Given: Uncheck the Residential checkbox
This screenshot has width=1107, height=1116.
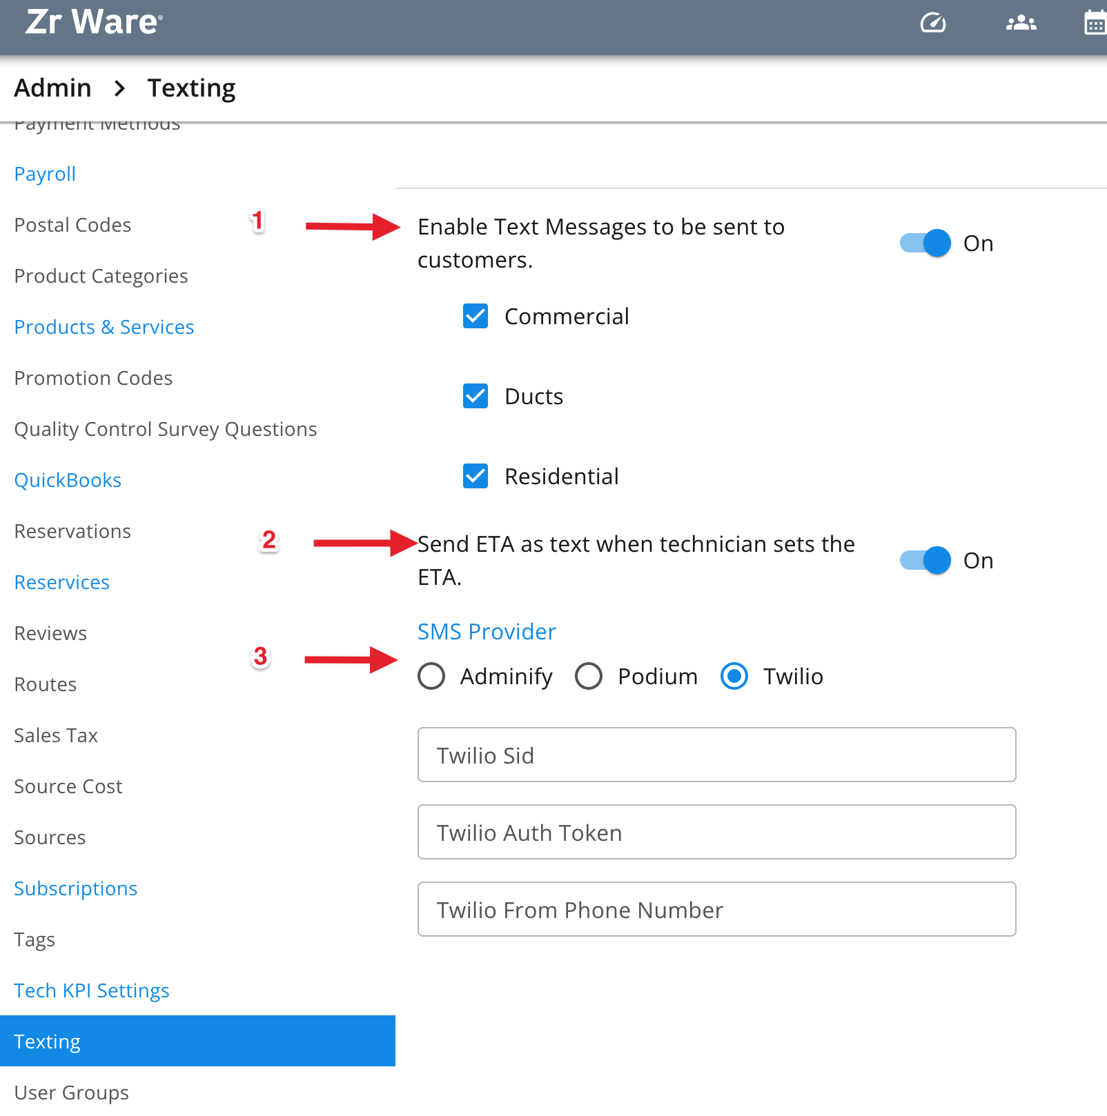Looking at the screenshot, I should coord(476,476).
